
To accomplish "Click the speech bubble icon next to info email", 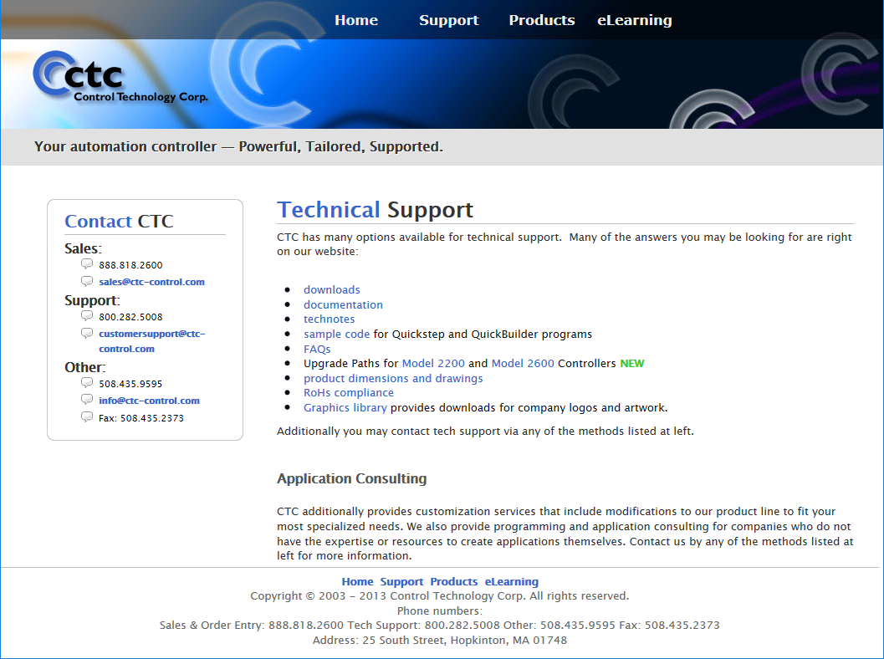I will tap(87, 400).
